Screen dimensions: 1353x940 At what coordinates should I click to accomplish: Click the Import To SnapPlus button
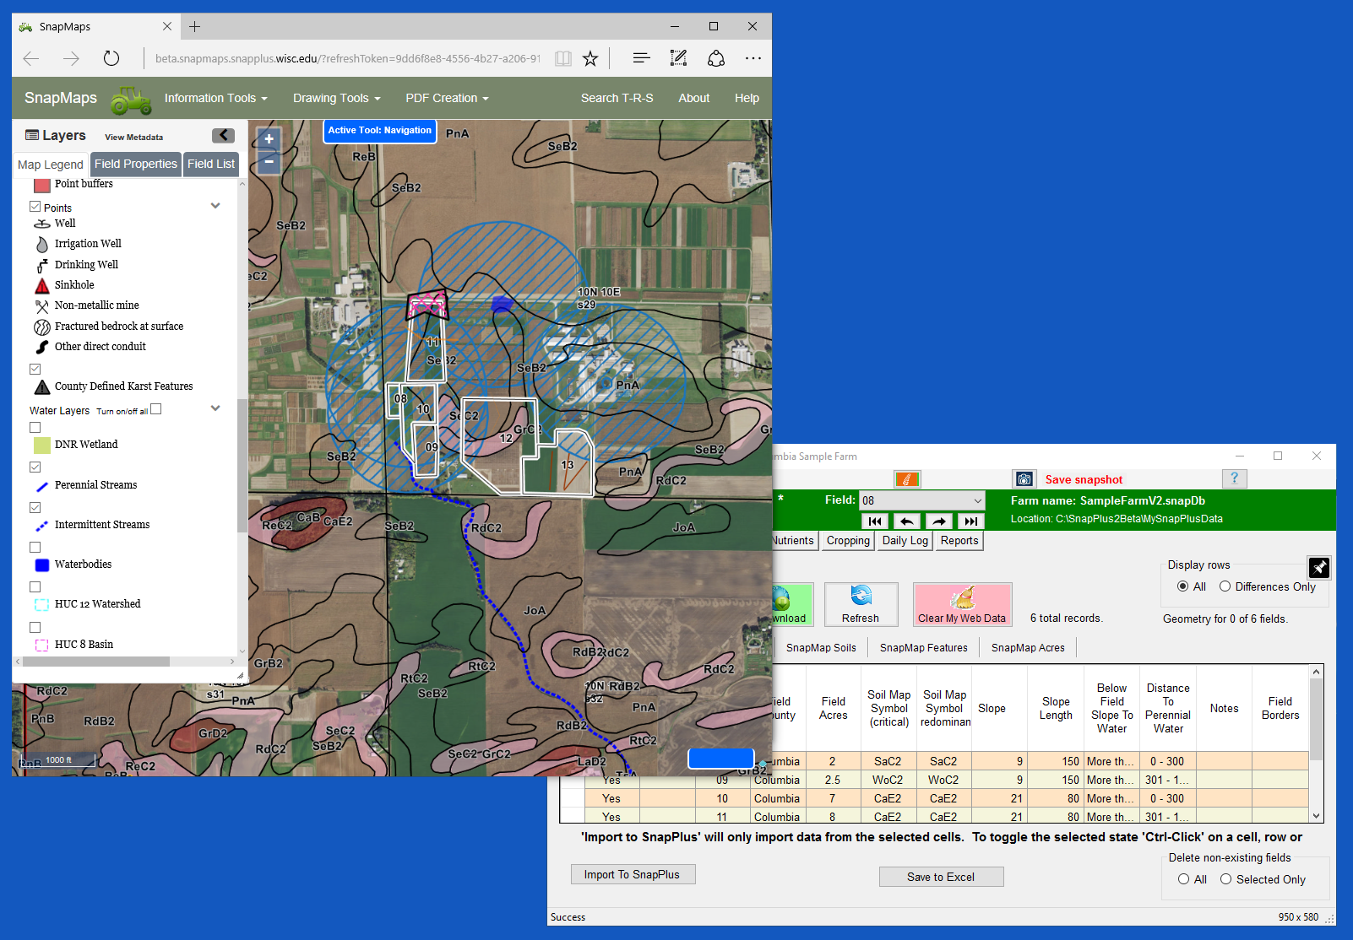(633, 874)
